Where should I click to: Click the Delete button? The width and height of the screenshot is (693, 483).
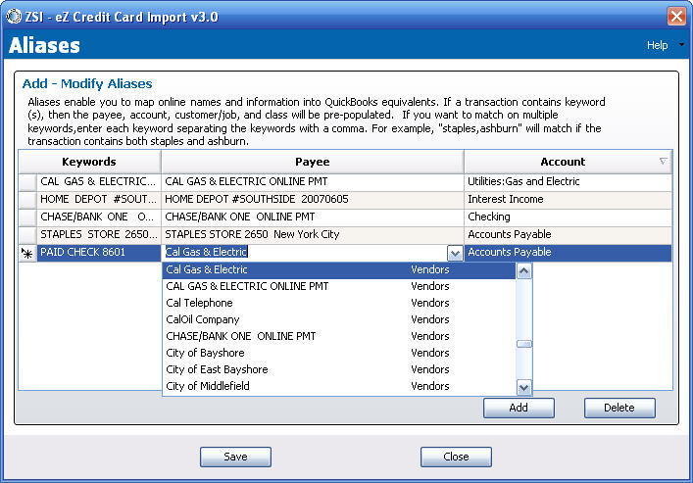pyautogui.click(x=619, y=408)
